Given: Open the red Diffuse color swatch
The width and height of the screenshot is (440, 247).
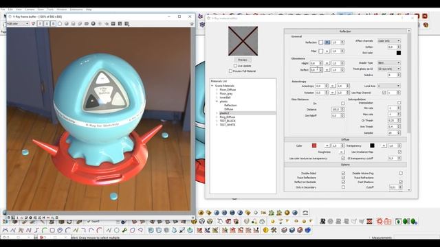Looking at the screenshot, I should pos(314,145).
